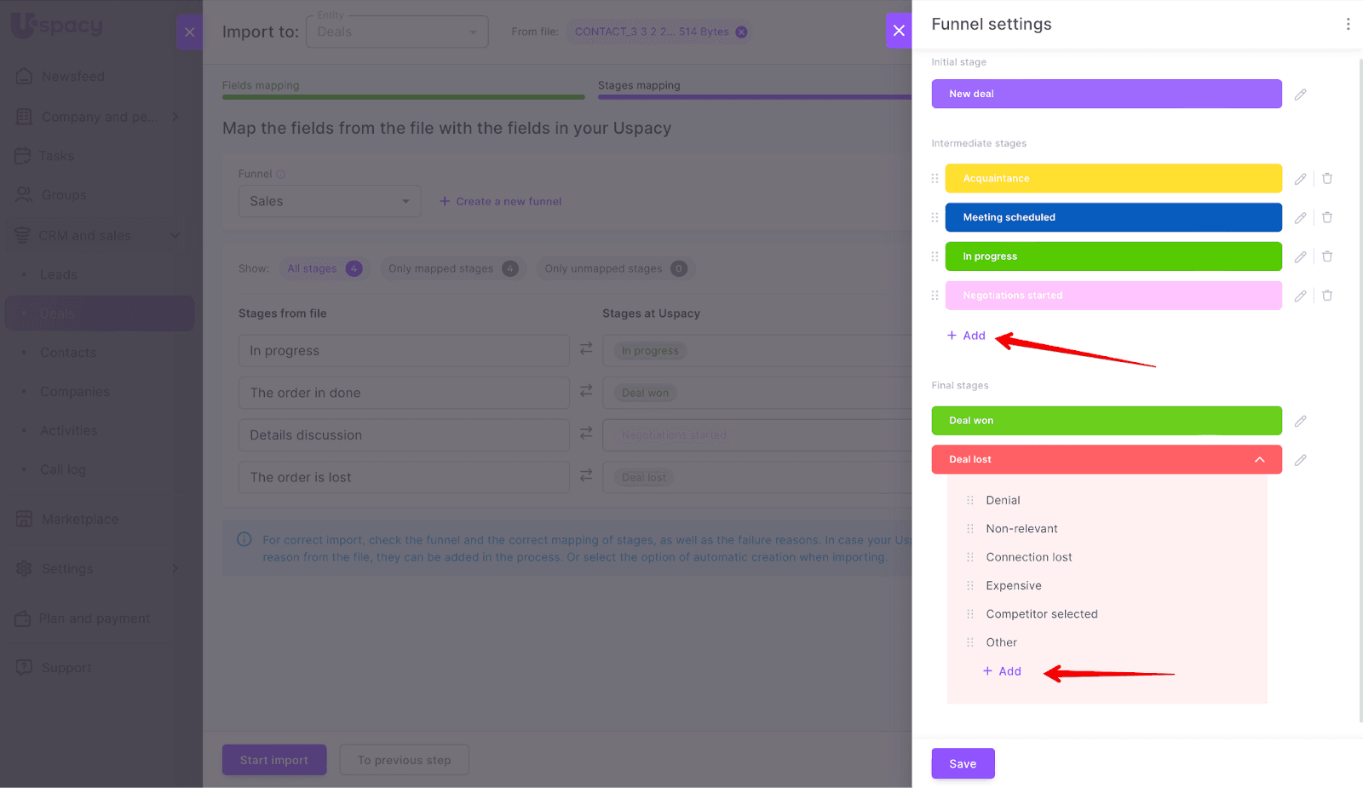Open the three-dot Funnel settings menu
Image resolution: width=1363 pixels, height=788 pixels.
(1348, 24)
